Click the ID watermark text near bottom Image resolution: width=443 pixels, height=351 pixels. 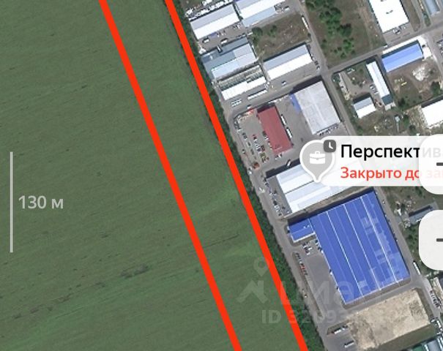[304, 316]
